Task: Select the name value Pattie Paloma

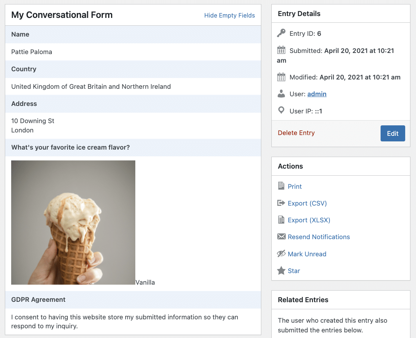Action: click(32, 52)
